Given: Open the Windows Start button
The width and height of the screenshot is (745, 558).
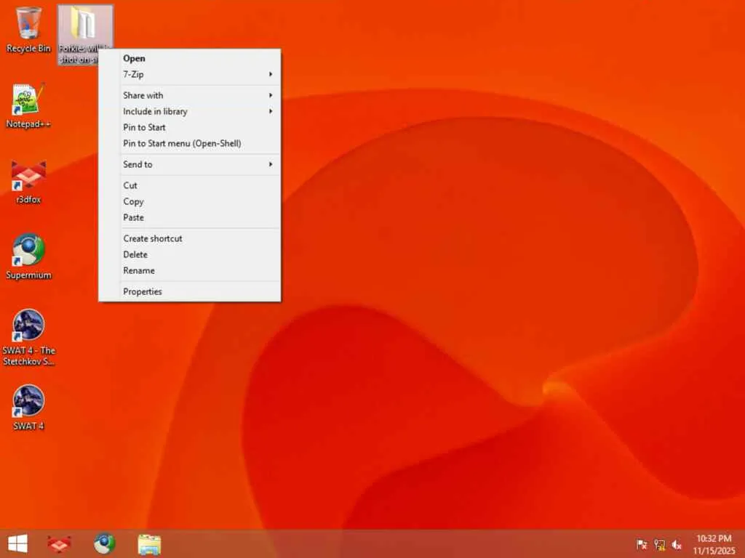Looking at the screenshot, I should pos(17,543).
